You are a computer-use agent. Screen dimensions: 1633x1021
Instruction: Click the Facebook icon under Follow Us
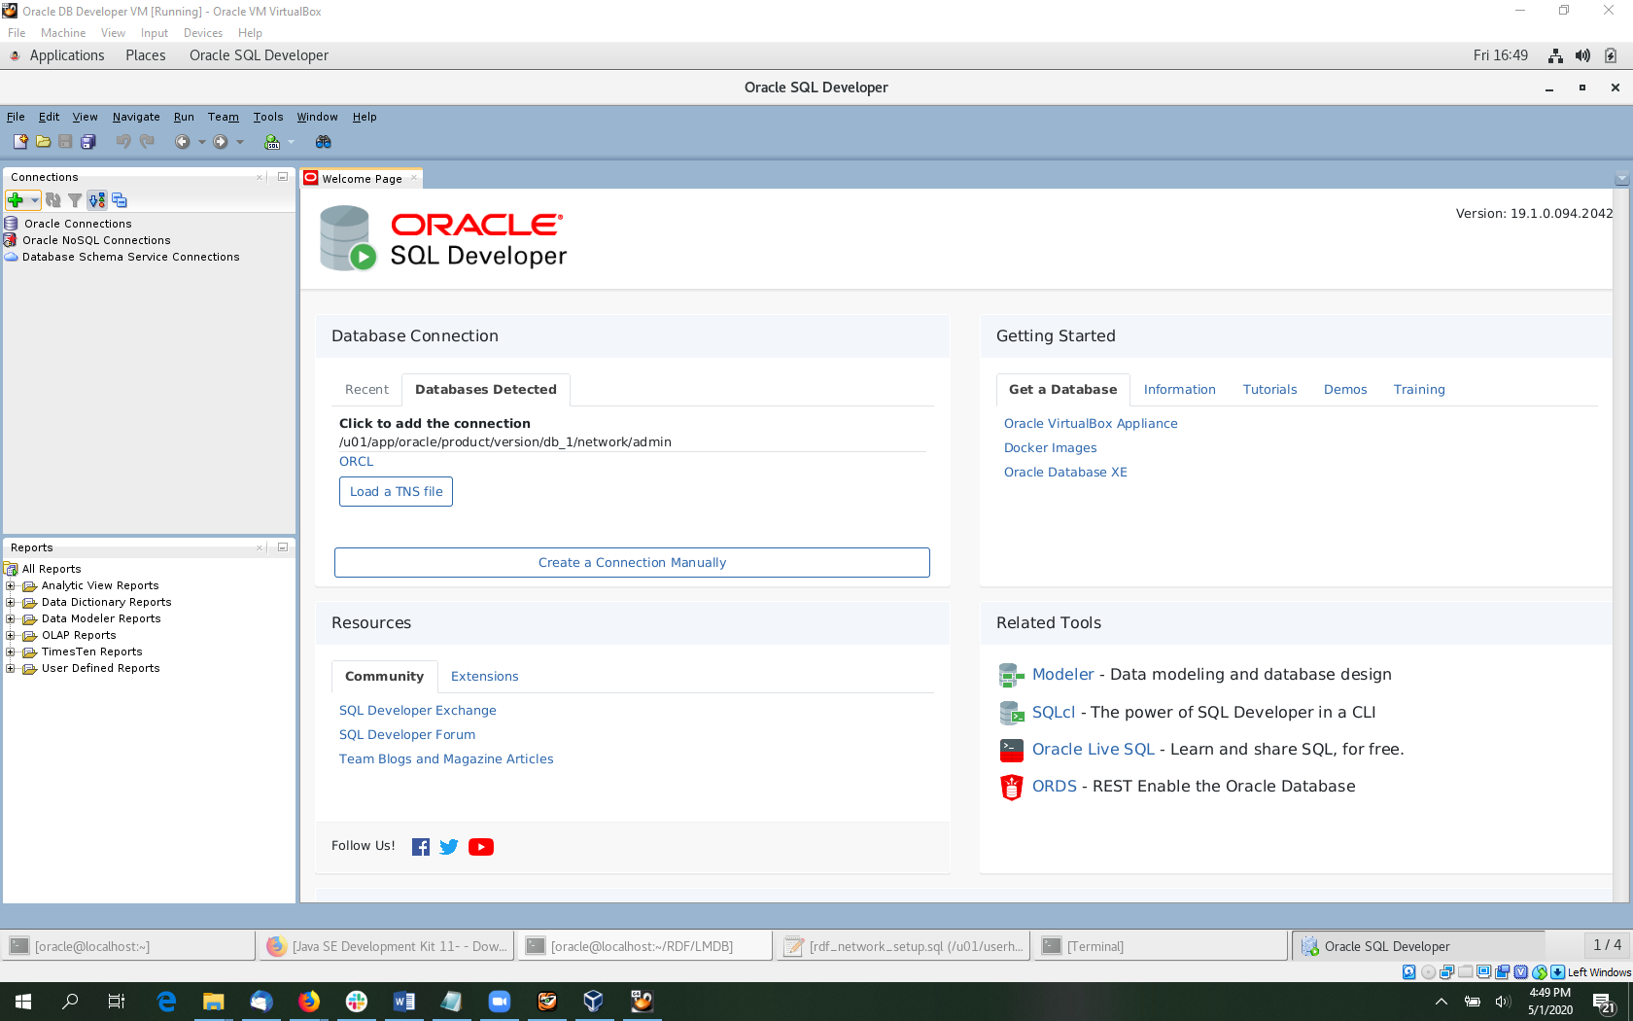coord(421,847)
